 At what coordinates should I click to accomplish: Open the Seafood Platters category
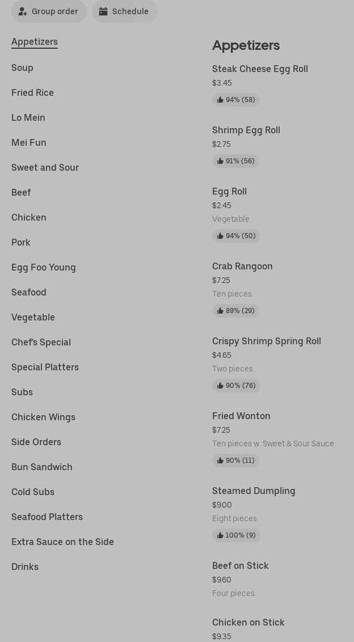coord(47,517)
